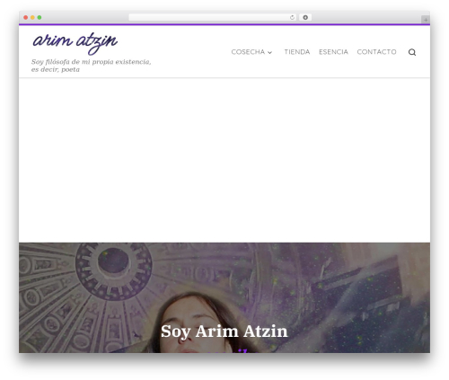Image resolution: width=449 pixels, height=380 pixels.
Task: Go to the TIENDA page
Action: tap(297, 52)
